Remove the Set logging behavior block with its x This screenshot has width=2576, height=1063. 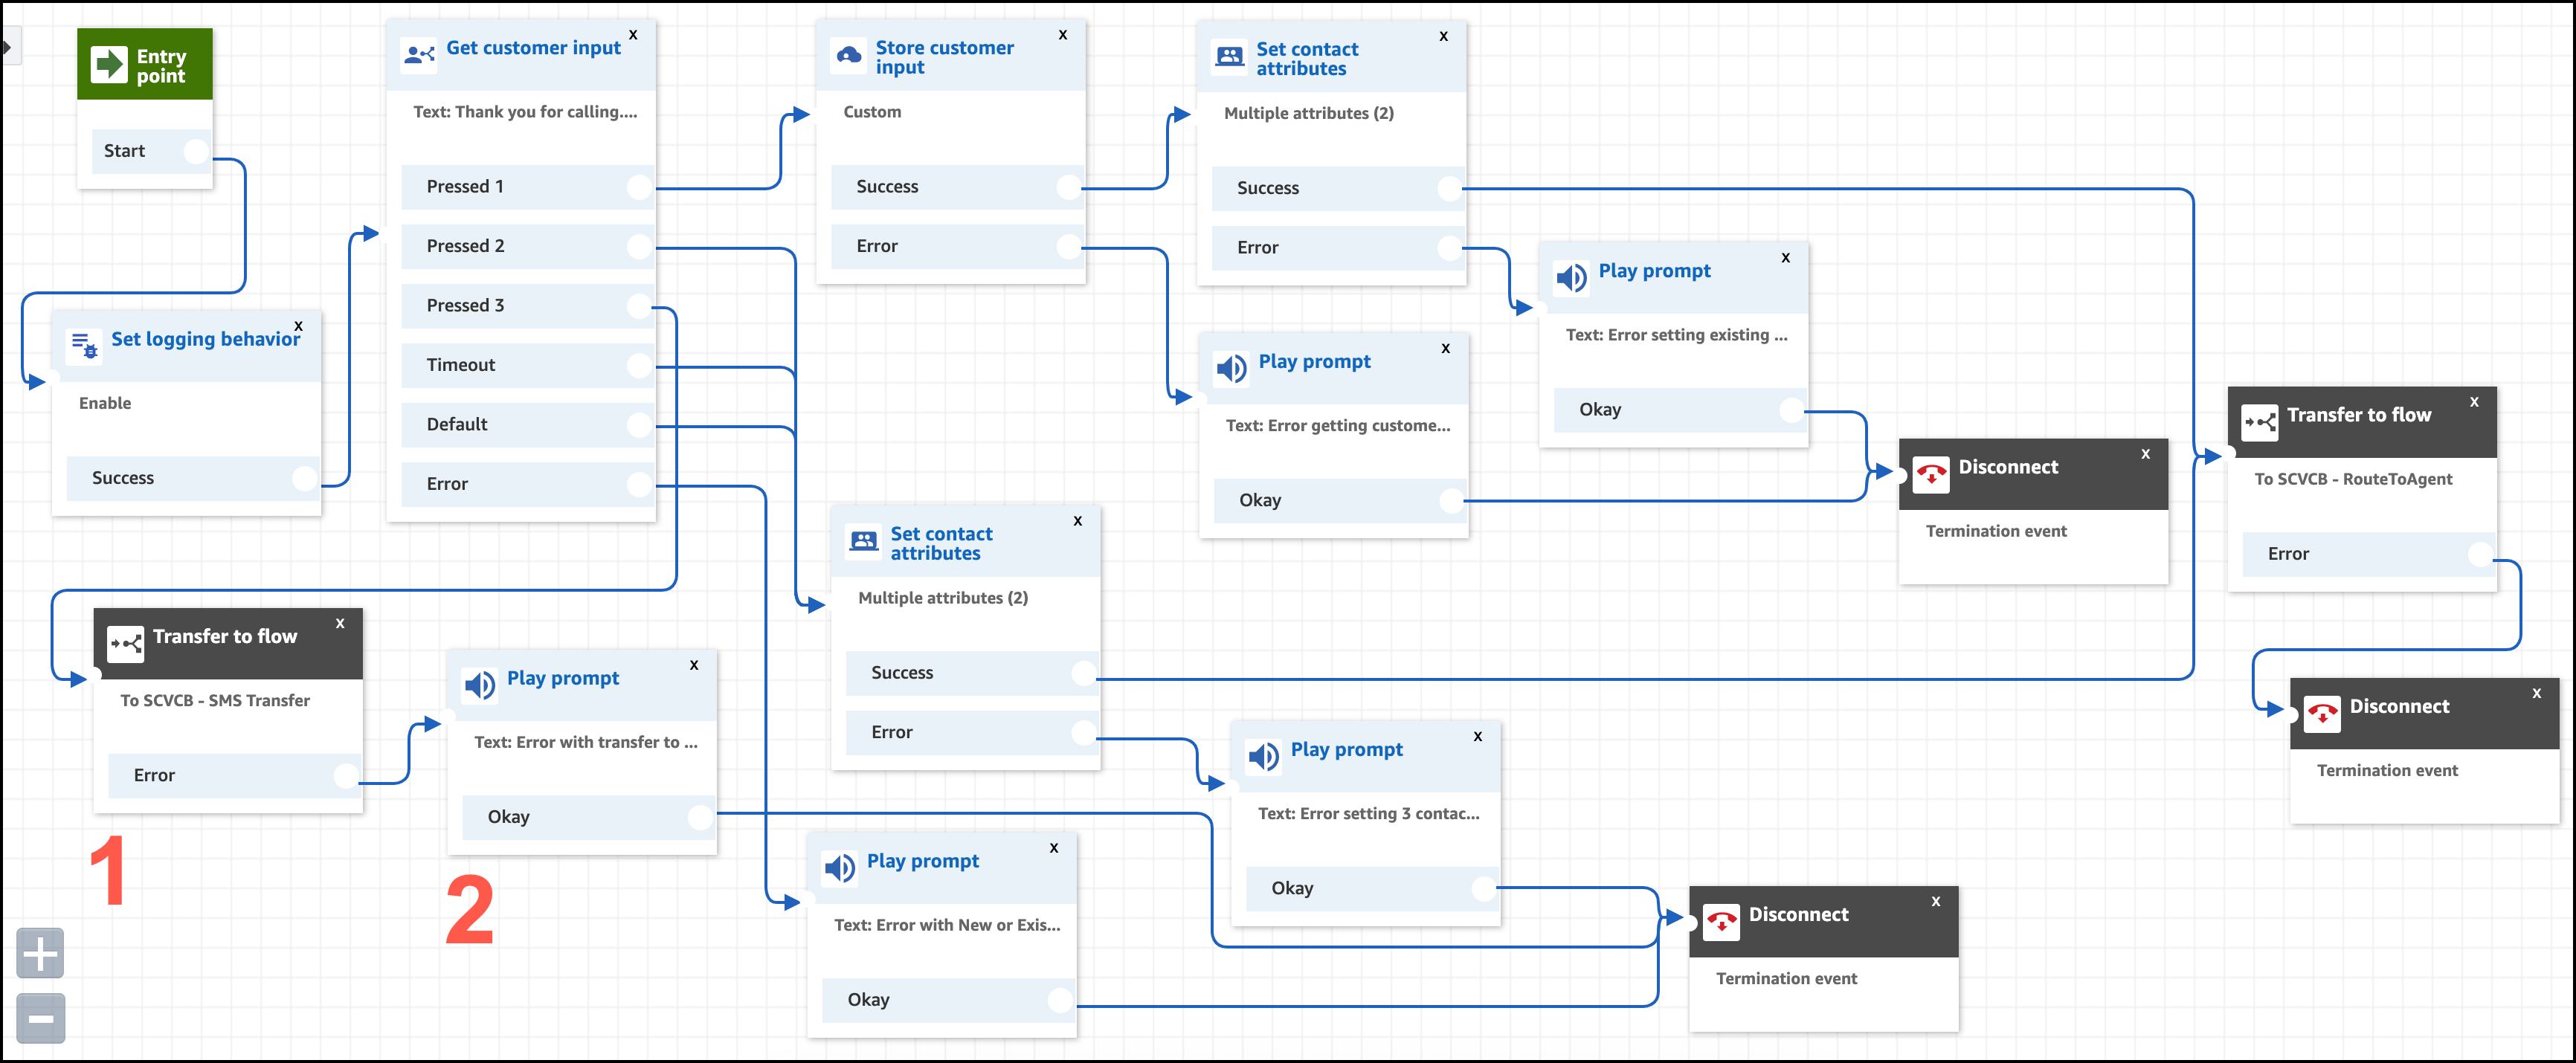coord(298,325)
